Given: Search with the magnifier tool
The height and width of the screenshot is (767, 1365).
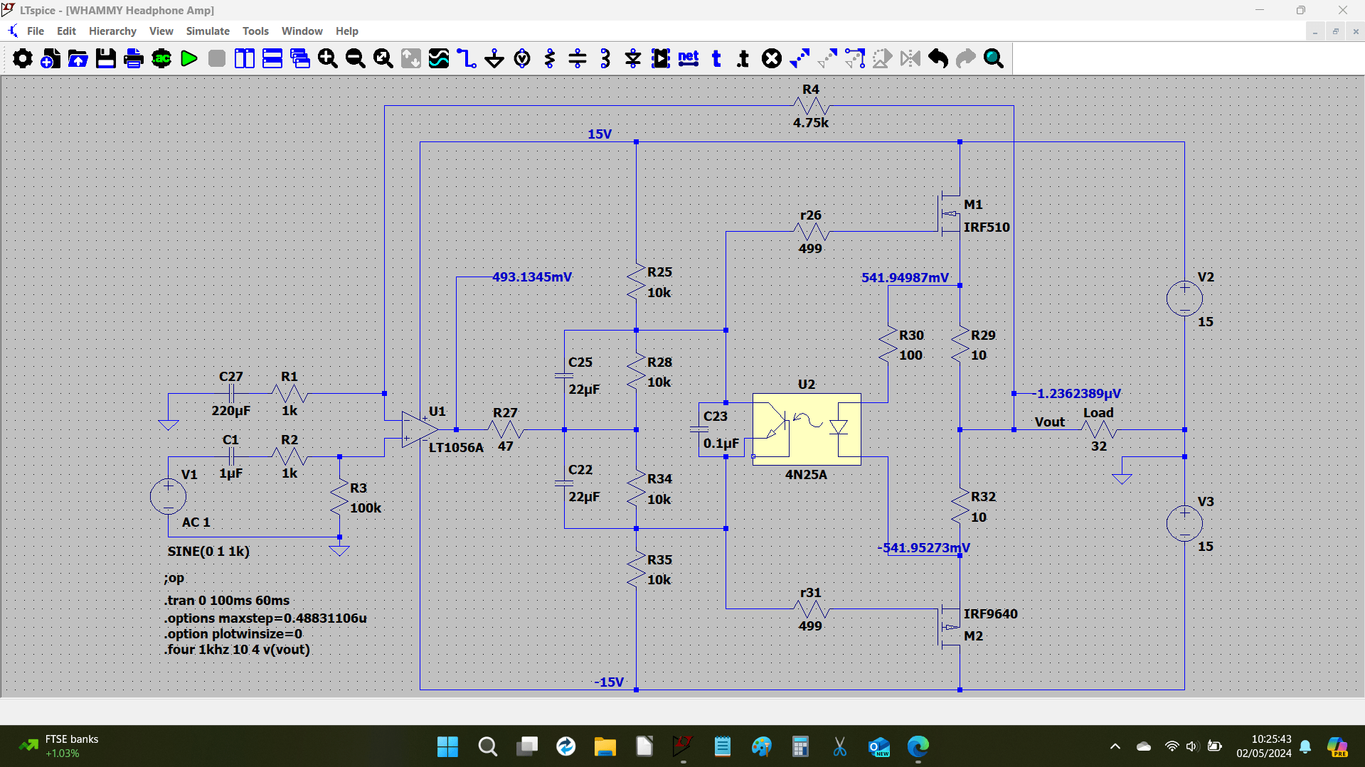Looking at the screenshot, I should (x=994, y=58).
